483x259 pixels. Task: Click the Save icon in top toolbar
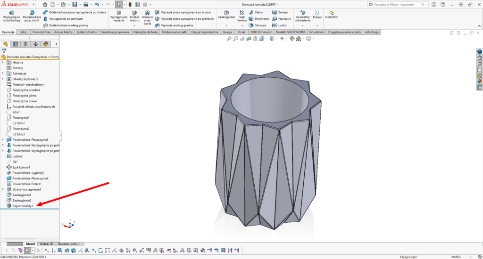pyautogui.click(x=75, y=4)
